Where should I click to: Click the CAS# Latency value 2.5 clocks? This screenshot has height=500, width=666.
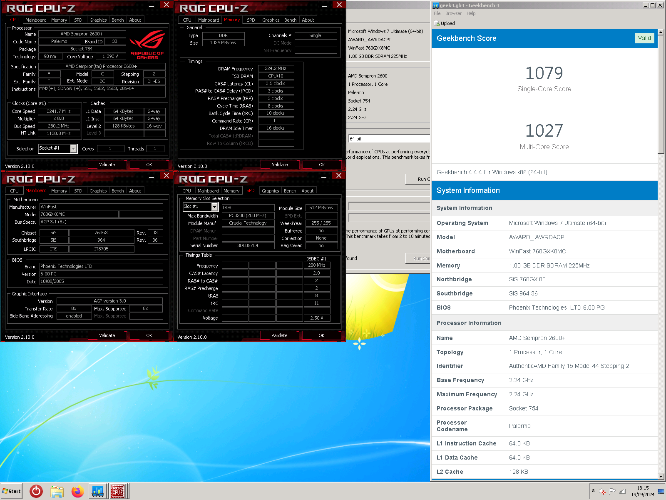coord(276,83)
